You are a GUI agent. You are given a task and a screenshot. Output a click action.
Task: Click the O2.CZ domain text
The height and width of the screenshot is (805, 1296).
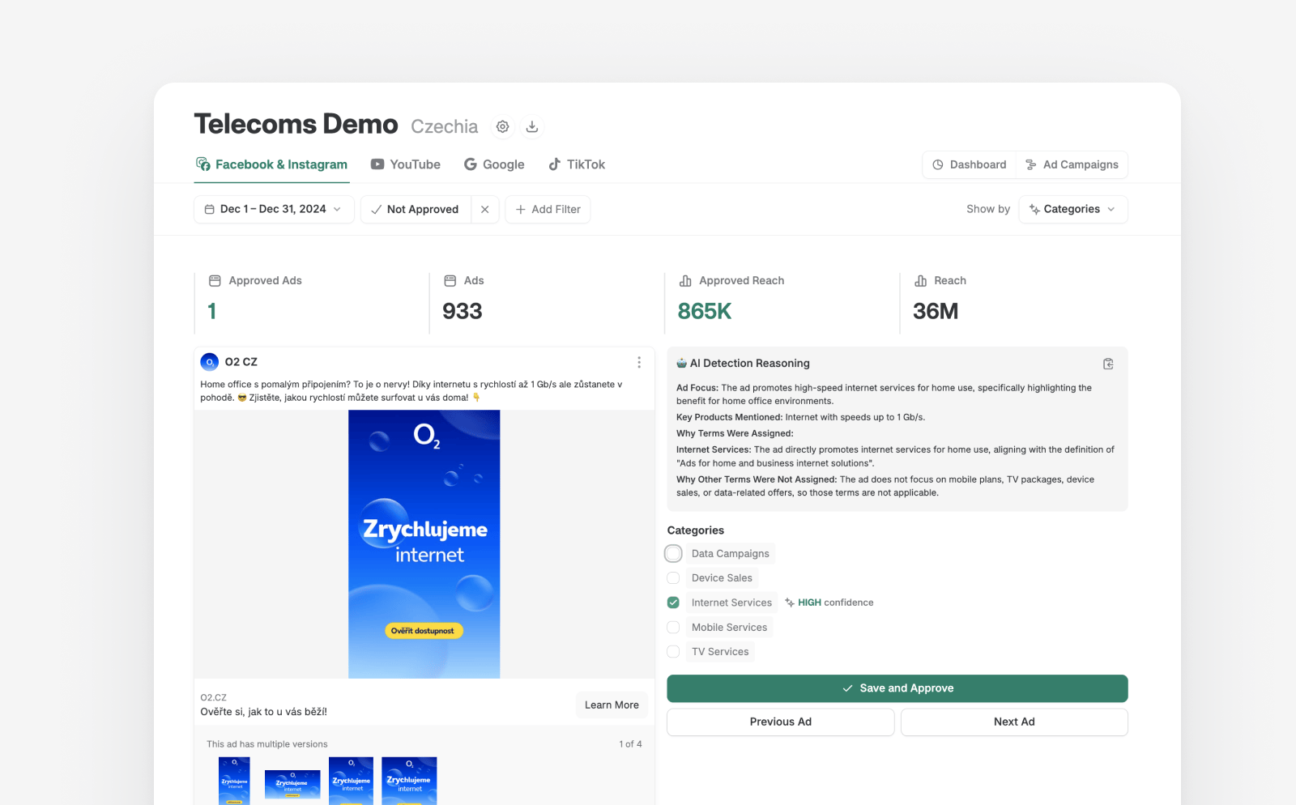[x=214, y=697]
